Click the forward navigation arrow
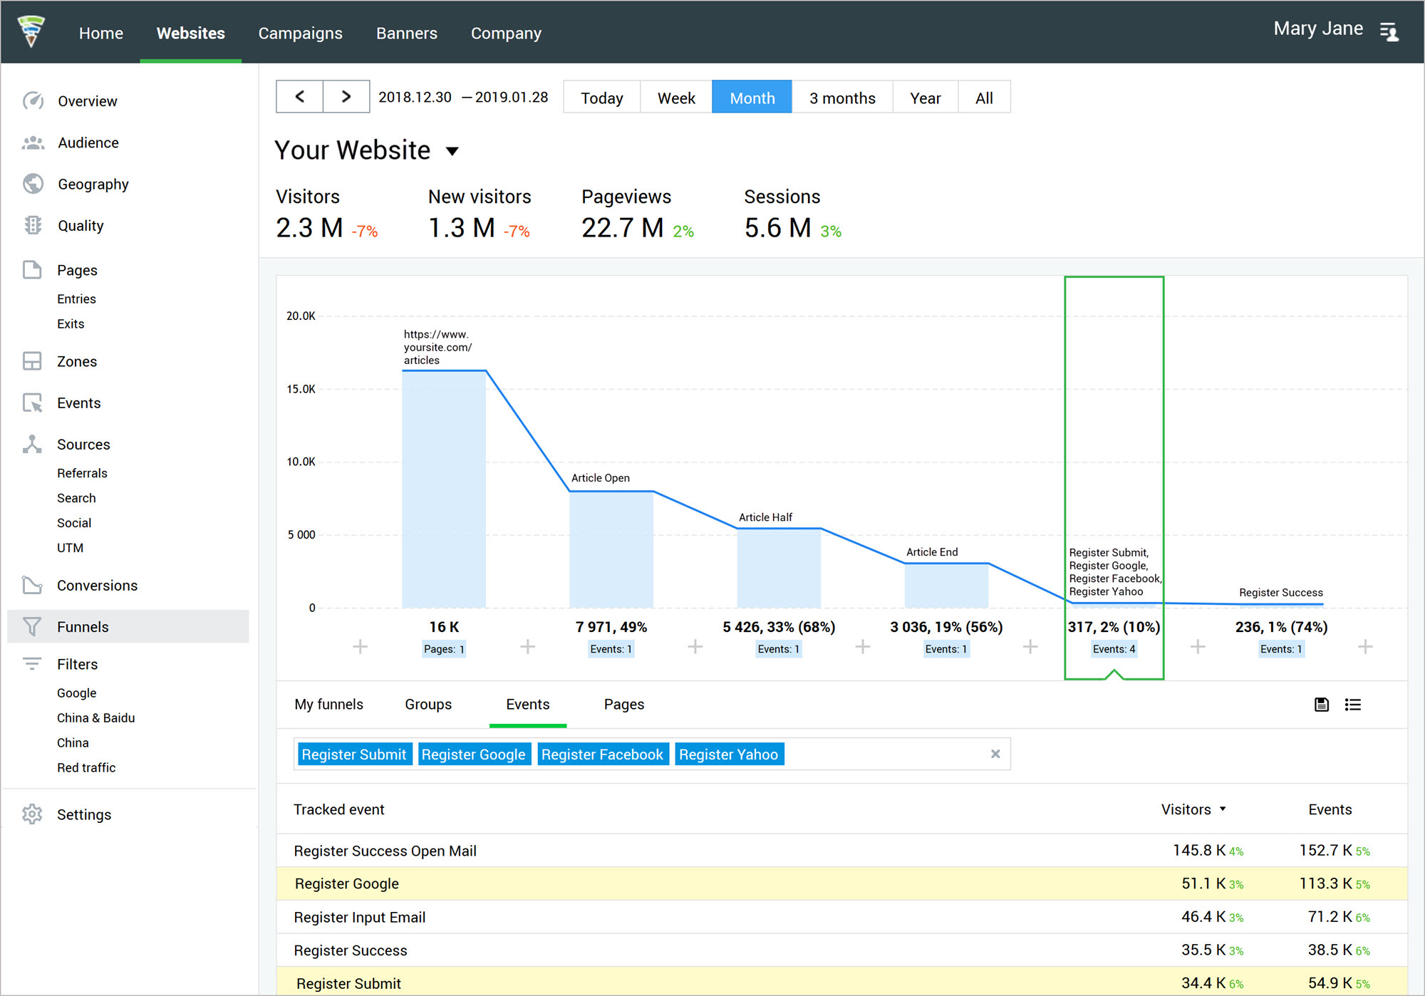The image size is (1425, 996). (344, 96)
